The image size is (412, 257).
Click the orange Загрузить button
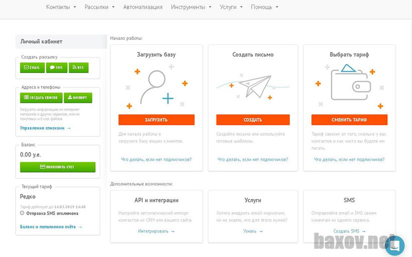click(x=156, y=120)
